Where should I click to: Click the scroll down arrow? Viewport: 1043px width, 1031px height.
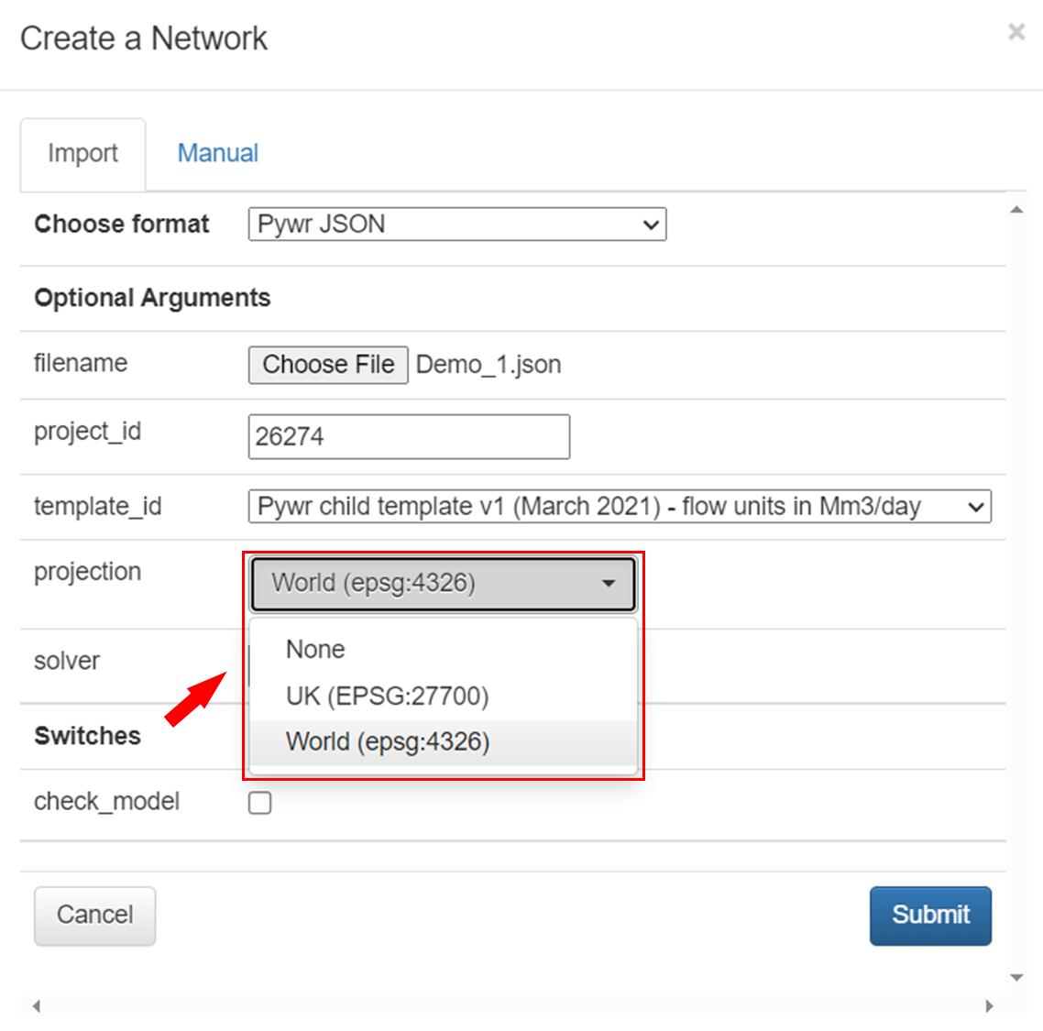tap(1016, 978)
